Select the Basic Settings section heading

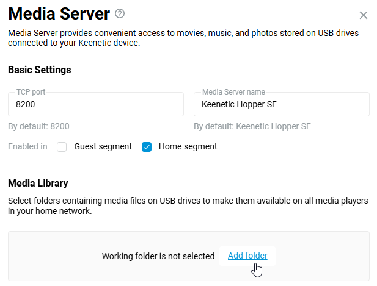40,70
